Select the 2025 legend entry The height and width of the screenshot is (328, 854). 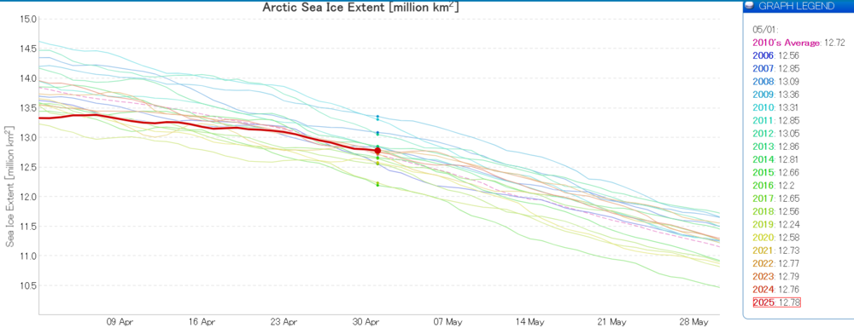pyautogui.click(x=776, y=302)
